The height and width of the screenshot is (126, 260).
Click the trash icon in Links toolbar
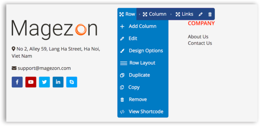[x=210, y=14]
